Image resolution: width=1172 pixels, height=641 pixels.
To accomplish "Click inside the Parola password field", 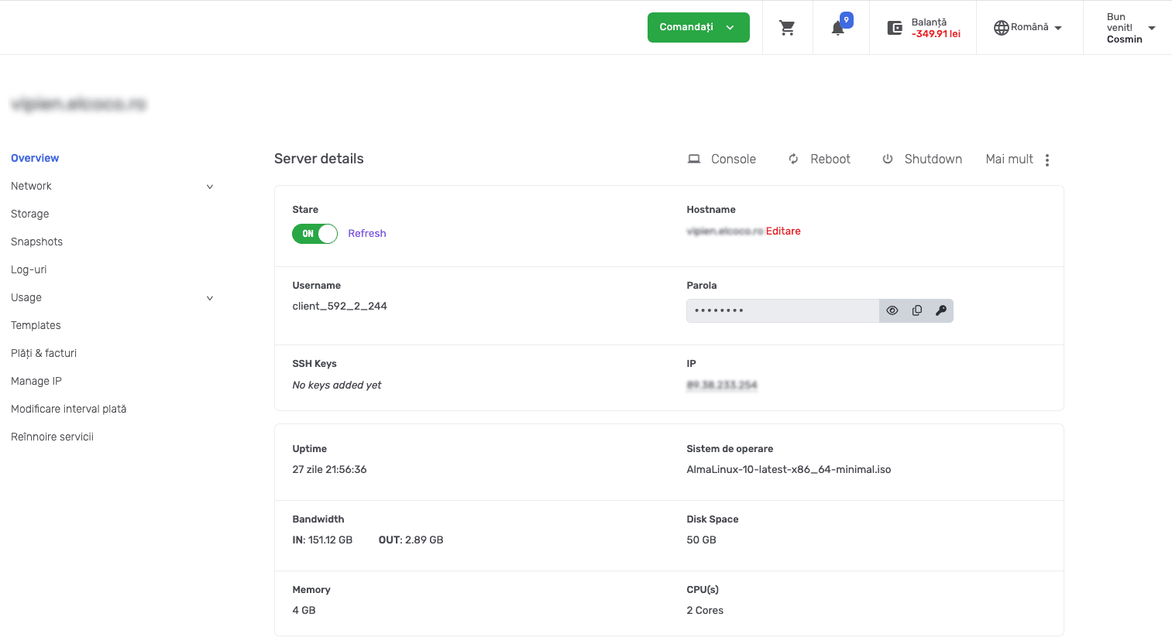I will (x=782, y=310).
